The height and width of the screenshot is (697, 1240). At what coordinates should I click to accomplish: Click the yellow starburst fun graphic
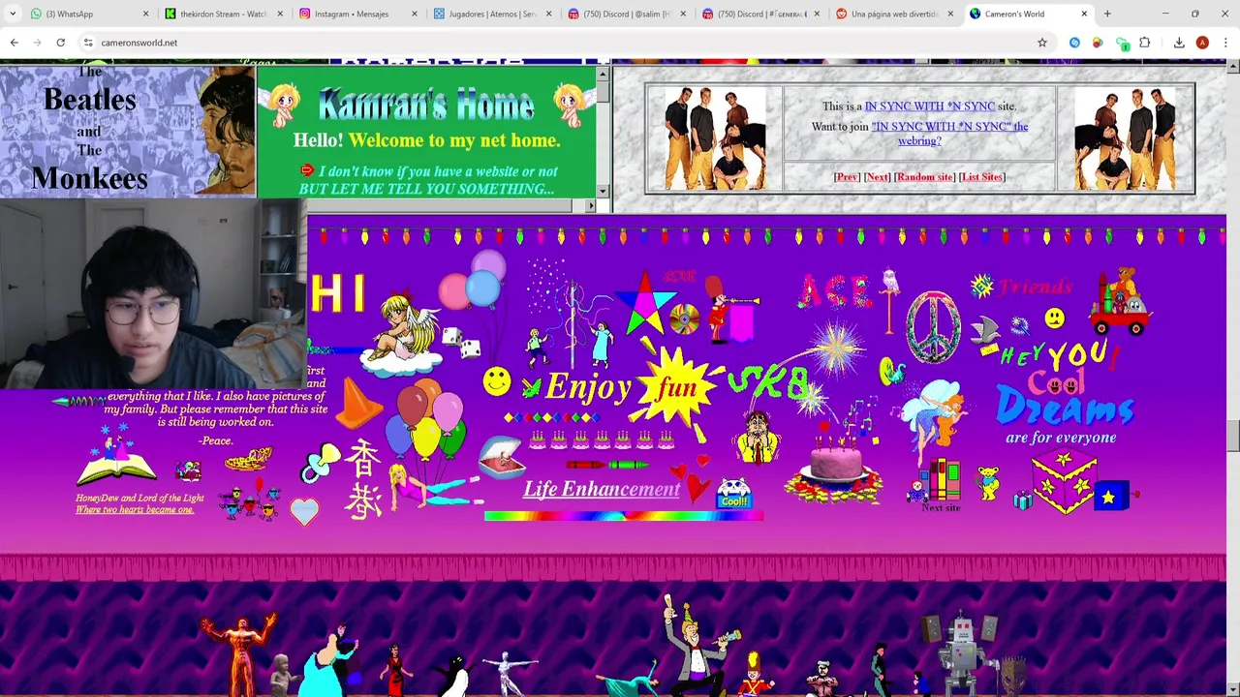pyautogui.click(x=678, y=386)
